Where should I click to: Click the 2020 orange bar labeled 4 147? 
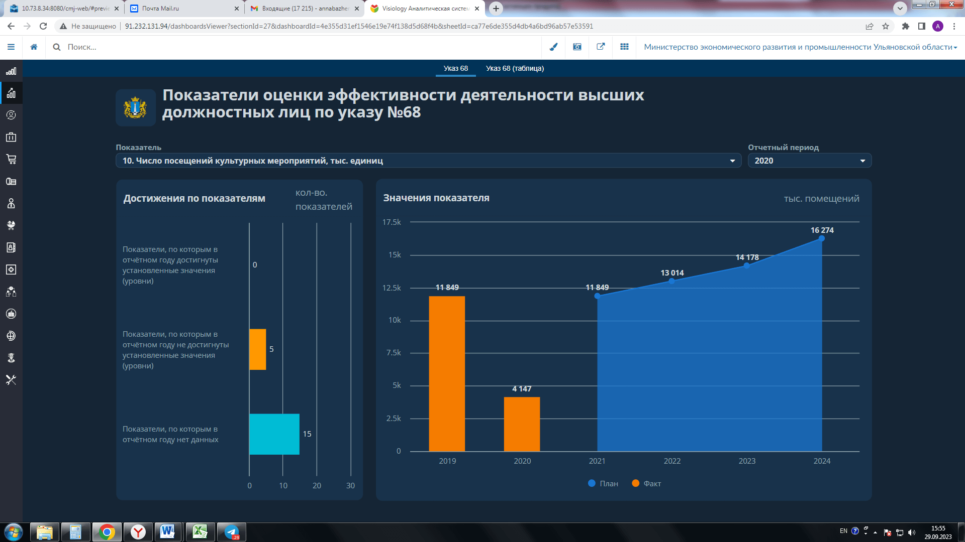pyautogui.click(x=522, y=424)
